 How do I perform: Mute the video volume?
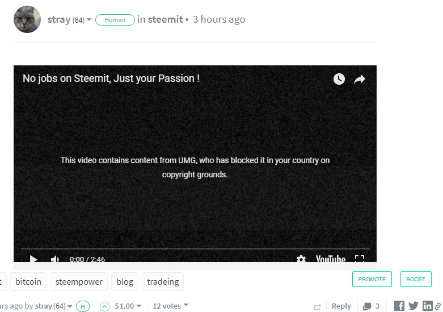[55, 259]
